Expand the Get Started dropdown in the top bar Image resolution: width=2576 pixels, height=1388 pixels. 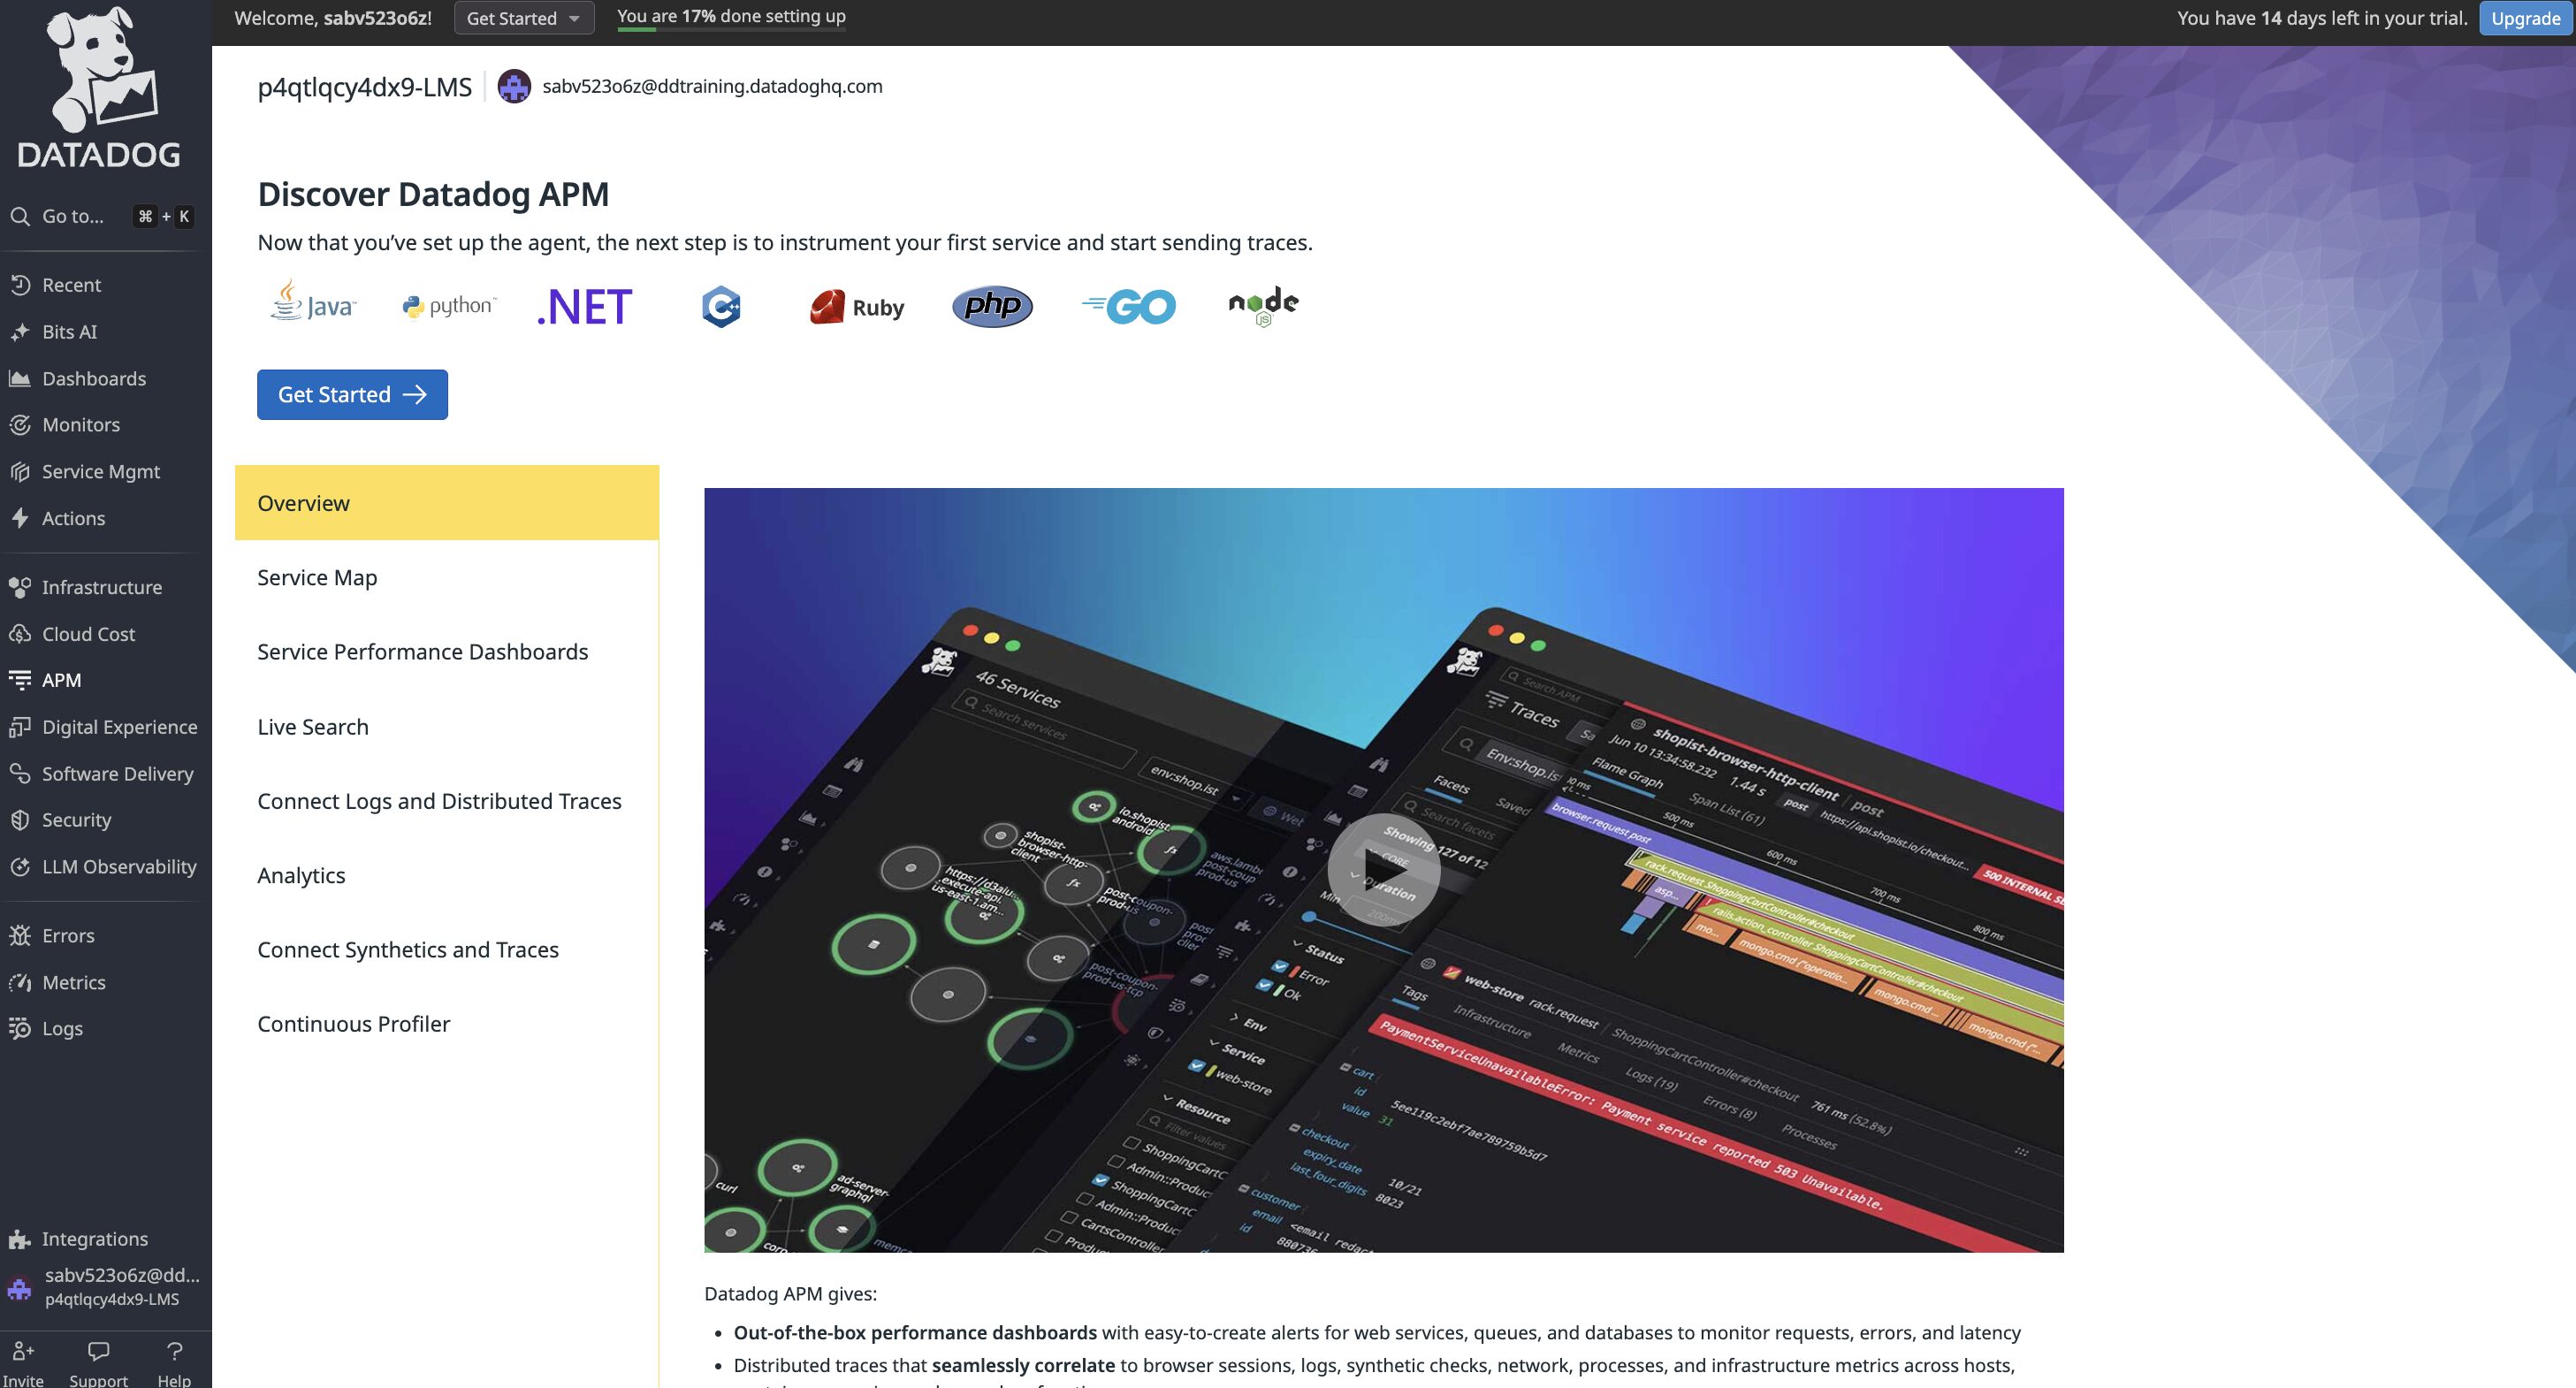click(524, 18)
